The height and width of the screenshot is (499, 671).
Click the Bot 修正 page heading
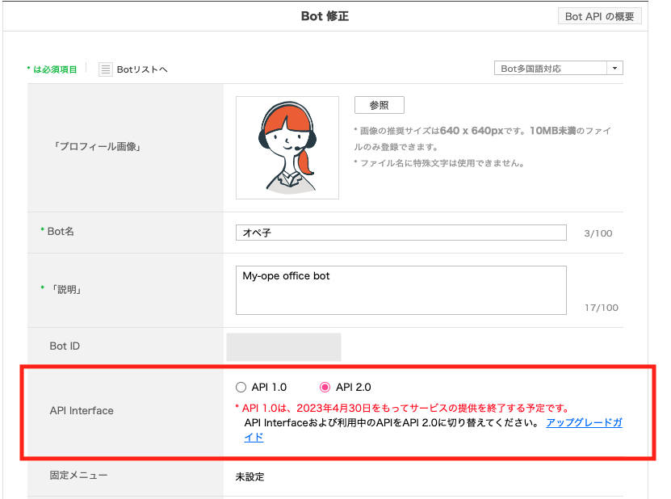(x=325, y=16)
